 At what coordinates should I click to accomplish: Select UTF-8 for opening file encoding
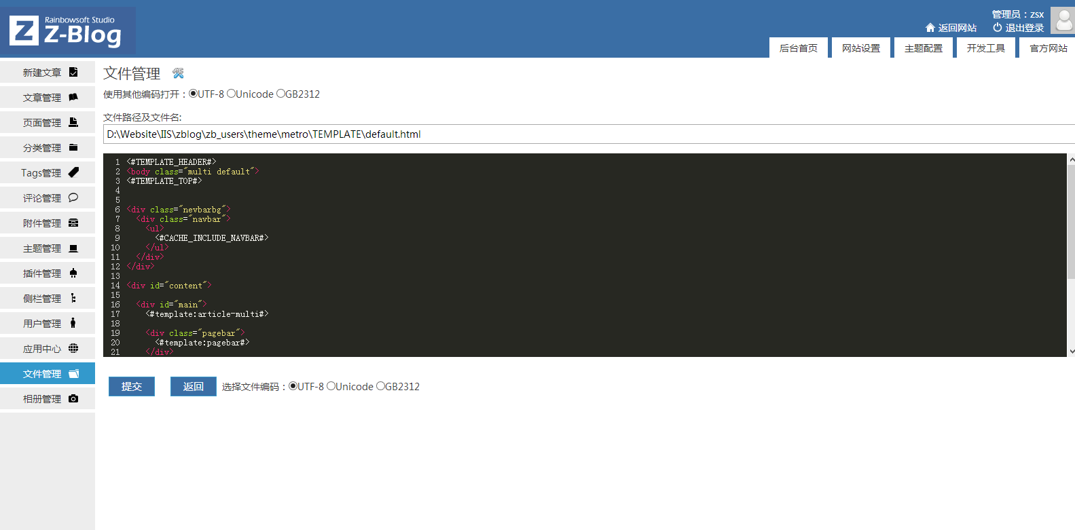pos(193,94)
